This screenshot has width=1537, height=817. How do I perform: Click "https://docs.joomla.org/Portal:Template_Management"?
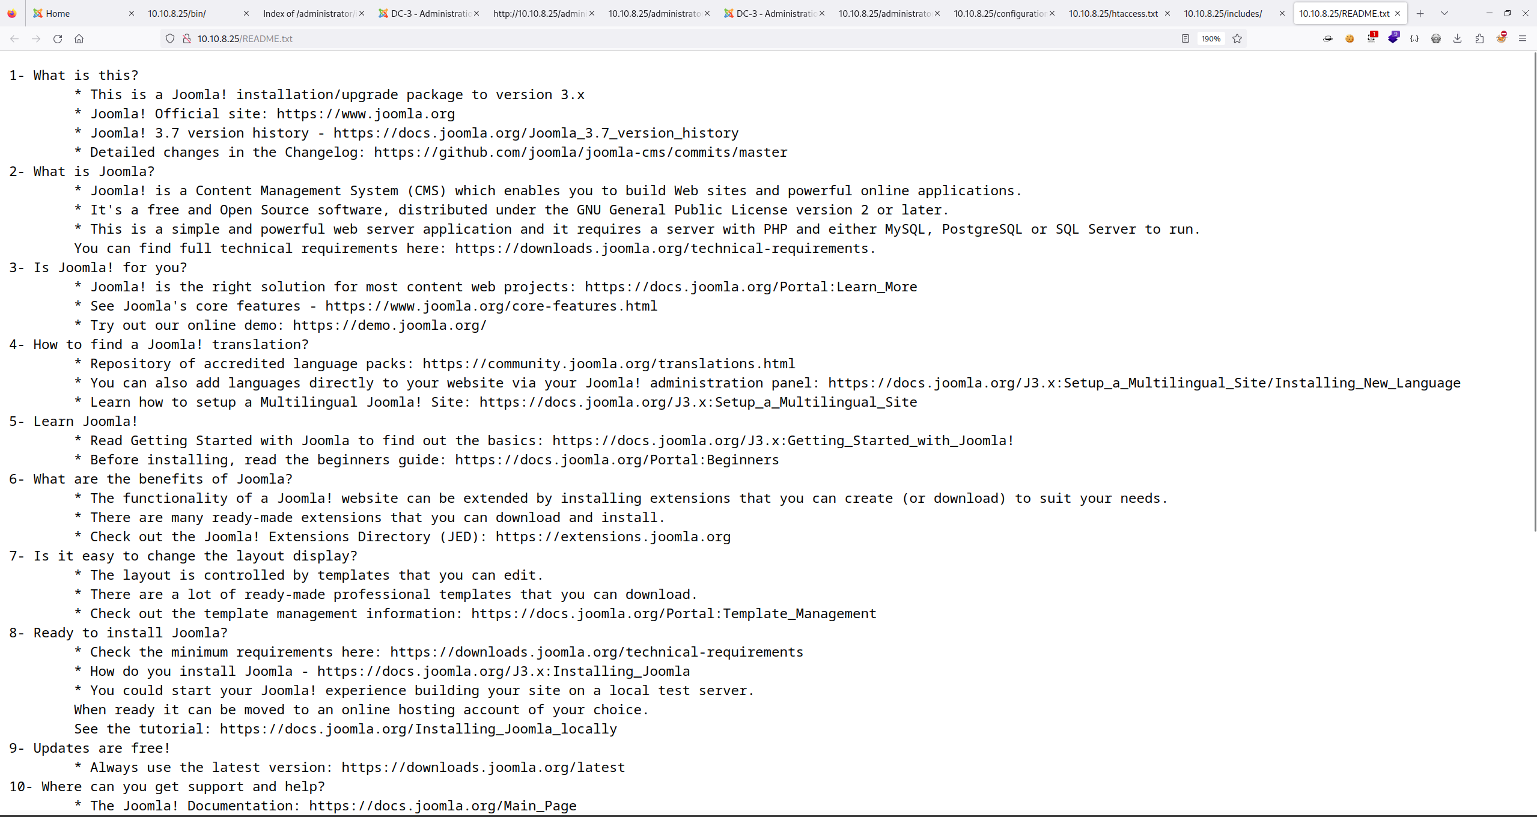coord(674,613)
